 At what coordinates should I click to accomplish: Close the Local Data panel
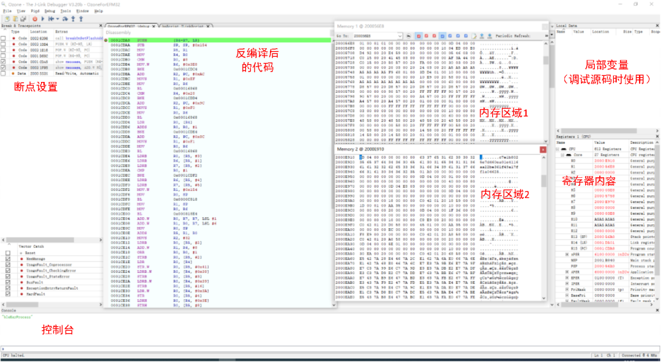[x=657, y=26]
